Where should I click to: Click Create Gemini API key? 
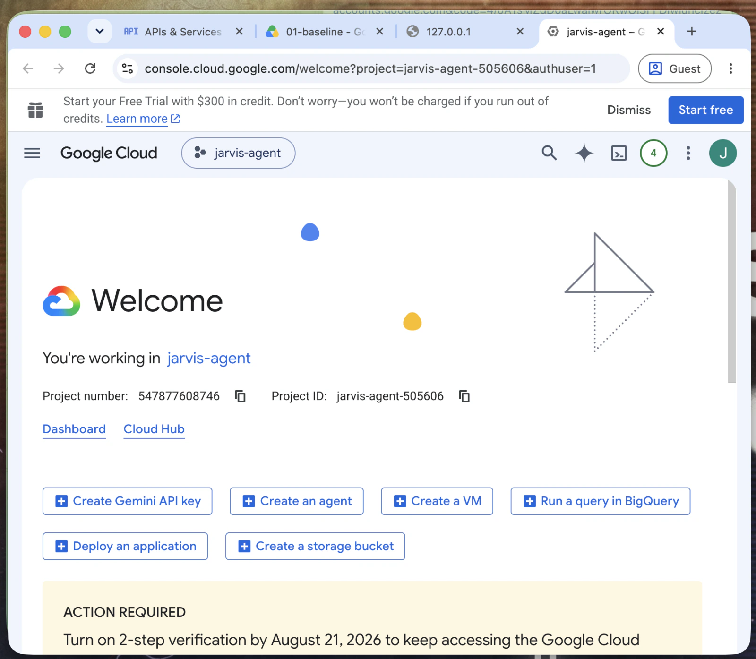(x=128, y=501)
